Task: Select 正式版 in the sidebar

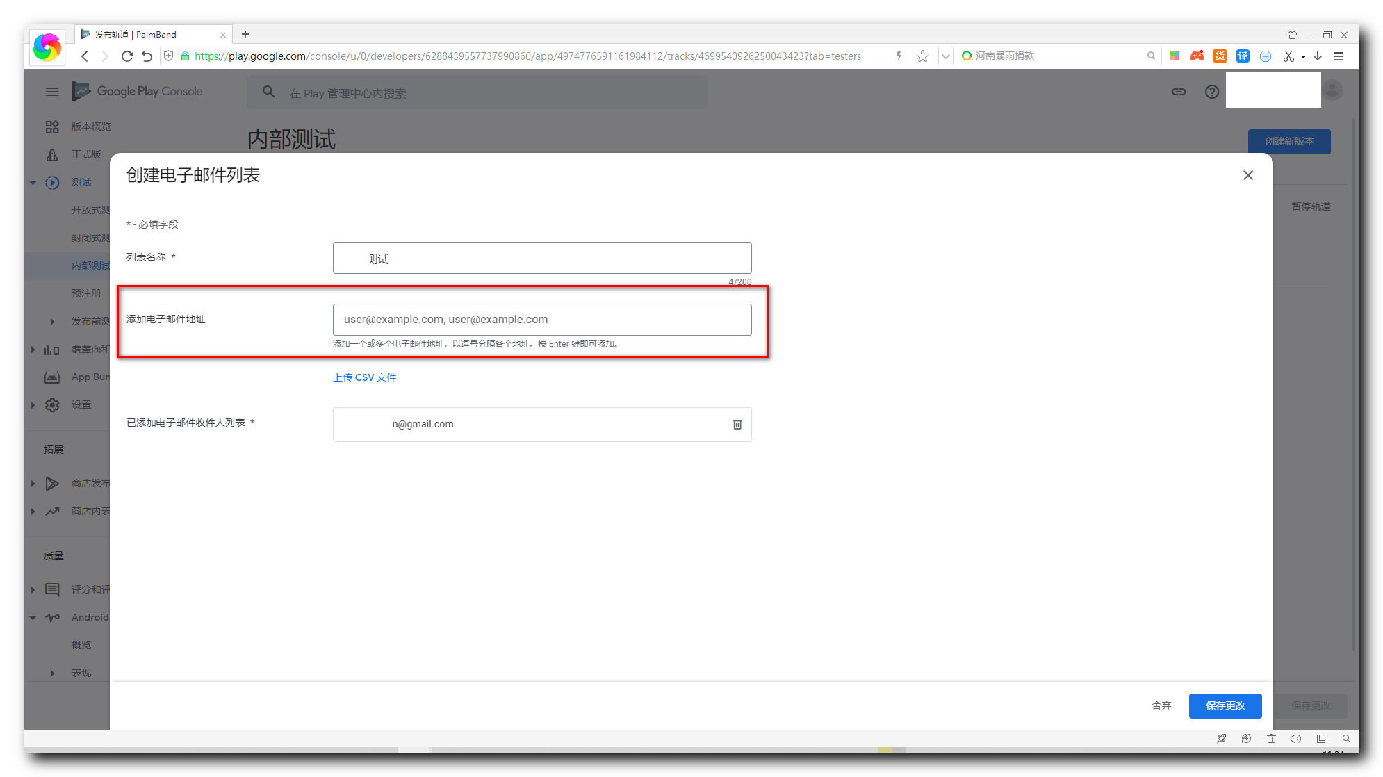Action: tap(86, 154)
